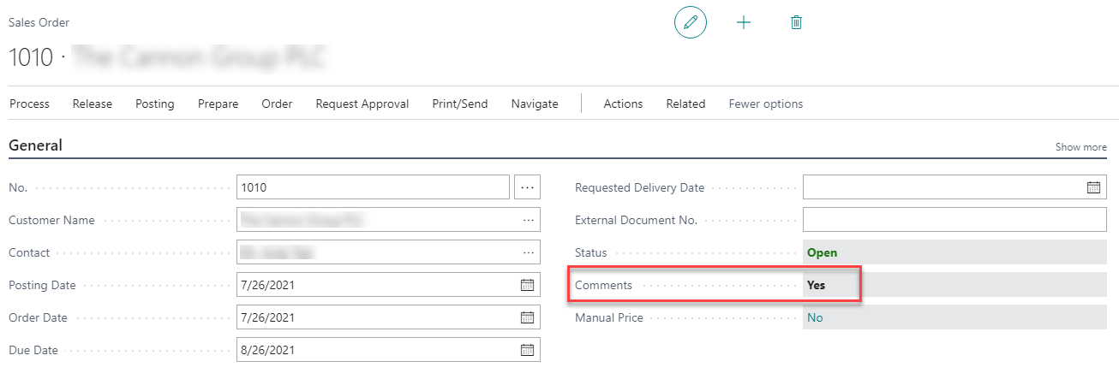
Task: Click the Manual Price No value
Action: click(x=815, y=317)
